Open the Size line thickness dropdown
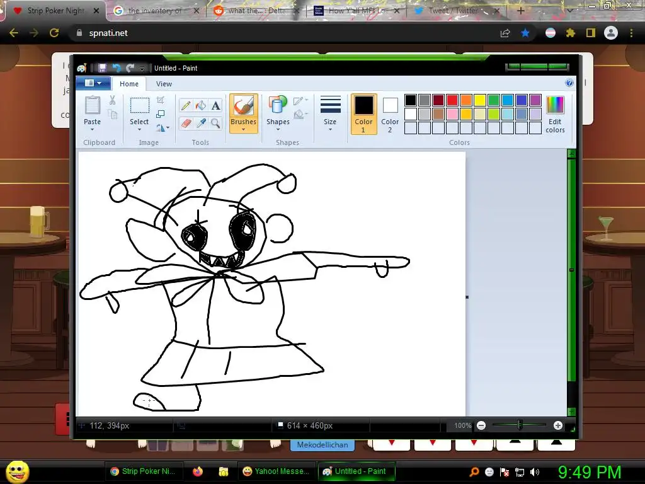Viewport: 645px width, 484px height. (330, 113)
